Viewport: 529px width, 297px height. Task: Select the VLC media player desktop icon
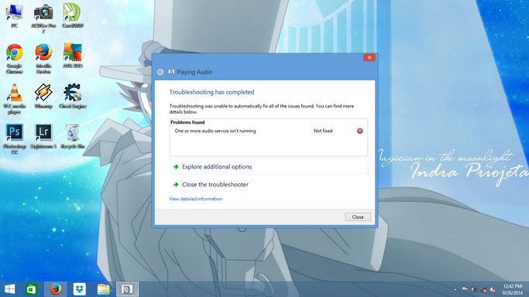coord(14,99)
